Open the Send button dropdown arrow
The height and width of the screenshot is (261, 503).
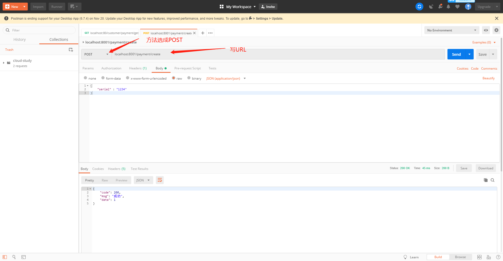click(469, 54)
